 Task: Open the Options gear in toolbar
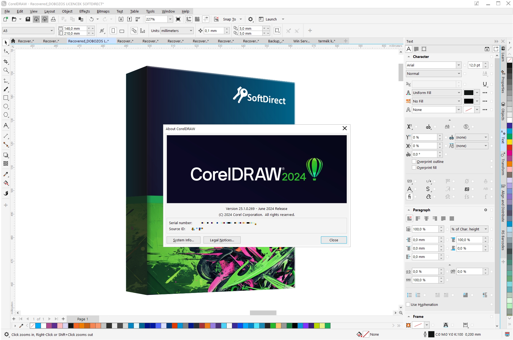pyautogui.click(x=250, y=19)
